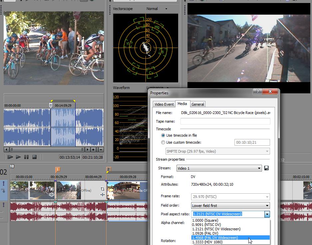
Task: Click the Tape name text field
Action: coord(225,122)
